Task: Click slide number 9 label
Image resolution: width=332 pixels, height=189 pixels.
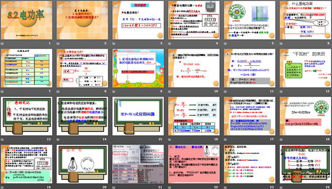Action: (x=161, y=91)
